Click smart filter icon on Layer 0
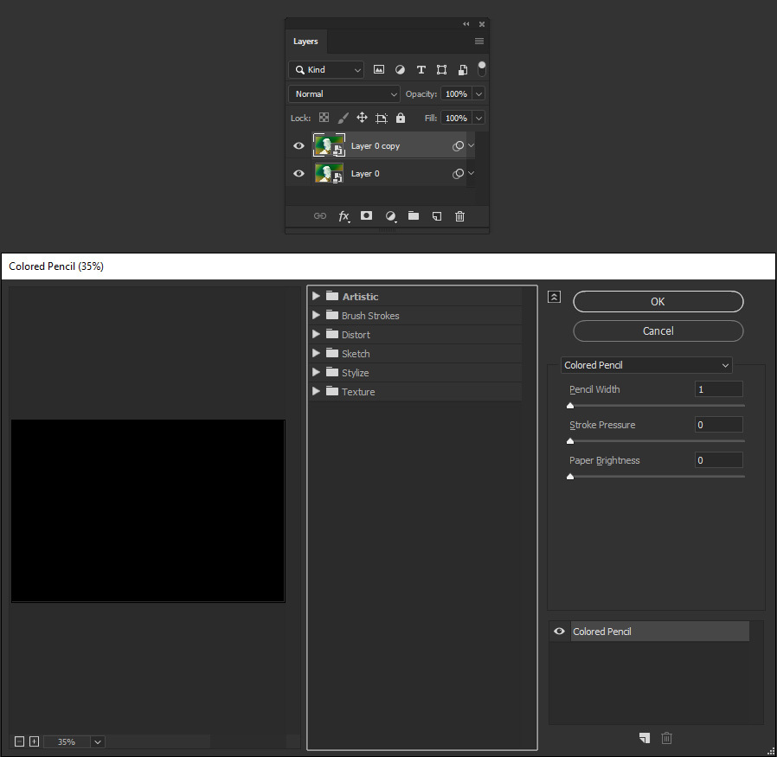This screenshot has width=777, height=757. 458,173
